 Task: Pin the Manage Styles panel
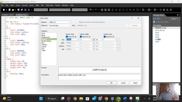pos(178,15)
